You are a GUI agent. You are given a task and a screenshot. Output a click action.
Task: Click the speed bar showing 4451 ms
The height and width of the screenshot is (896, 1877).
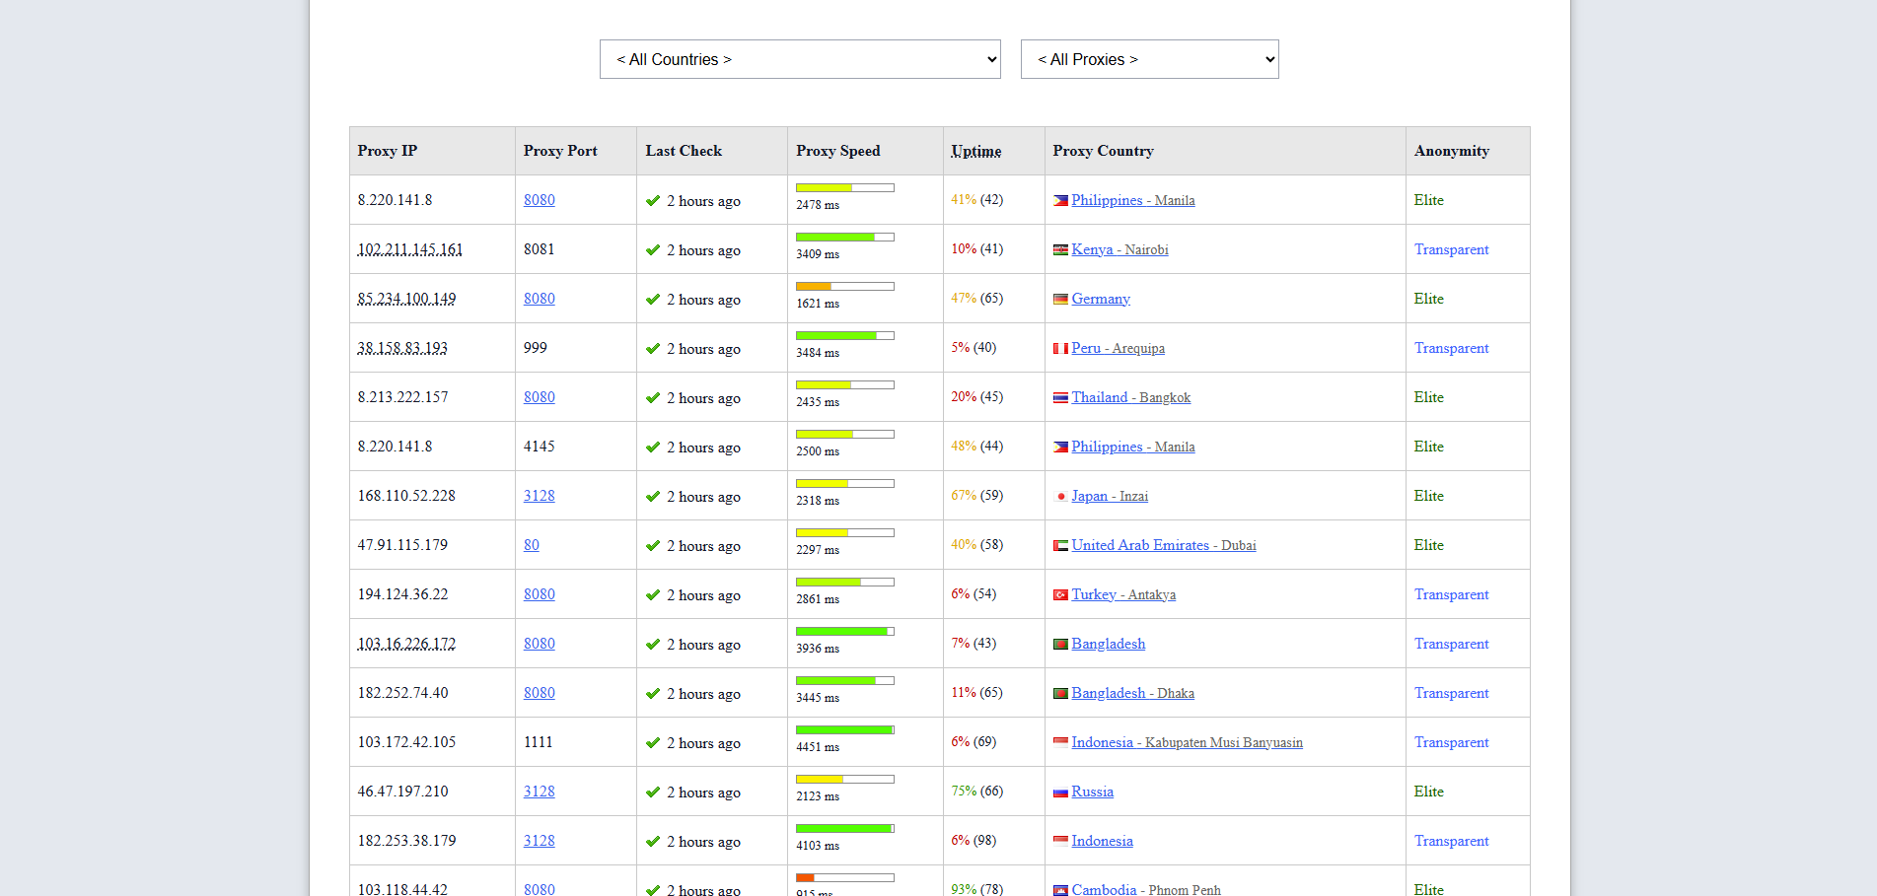tap(845, 730)
